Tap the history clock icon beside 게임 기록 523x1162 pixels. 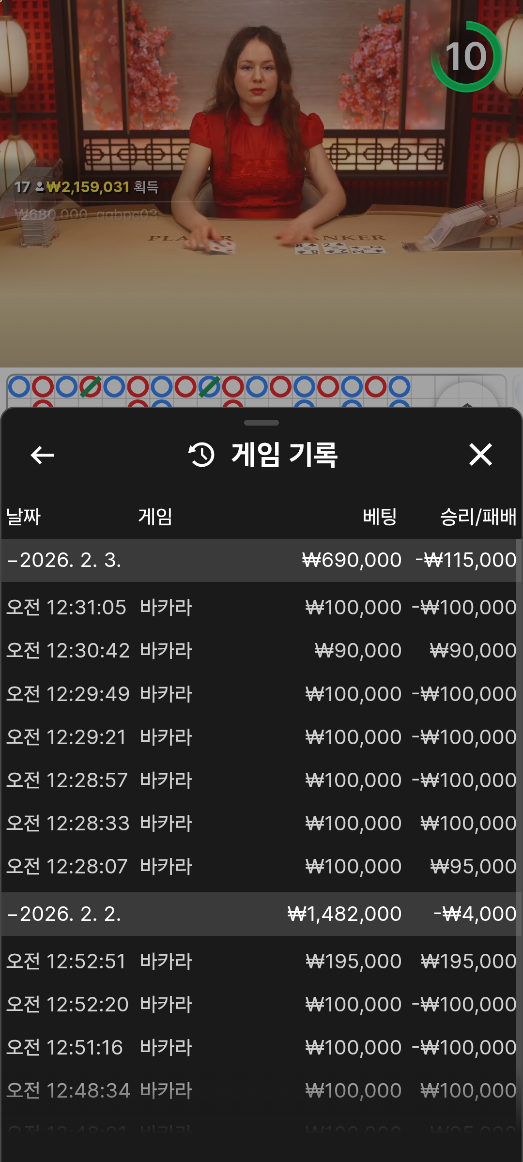(x=201, y=455)
